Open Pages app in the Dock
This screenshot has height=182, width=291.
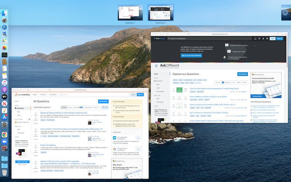pos(4,111)
